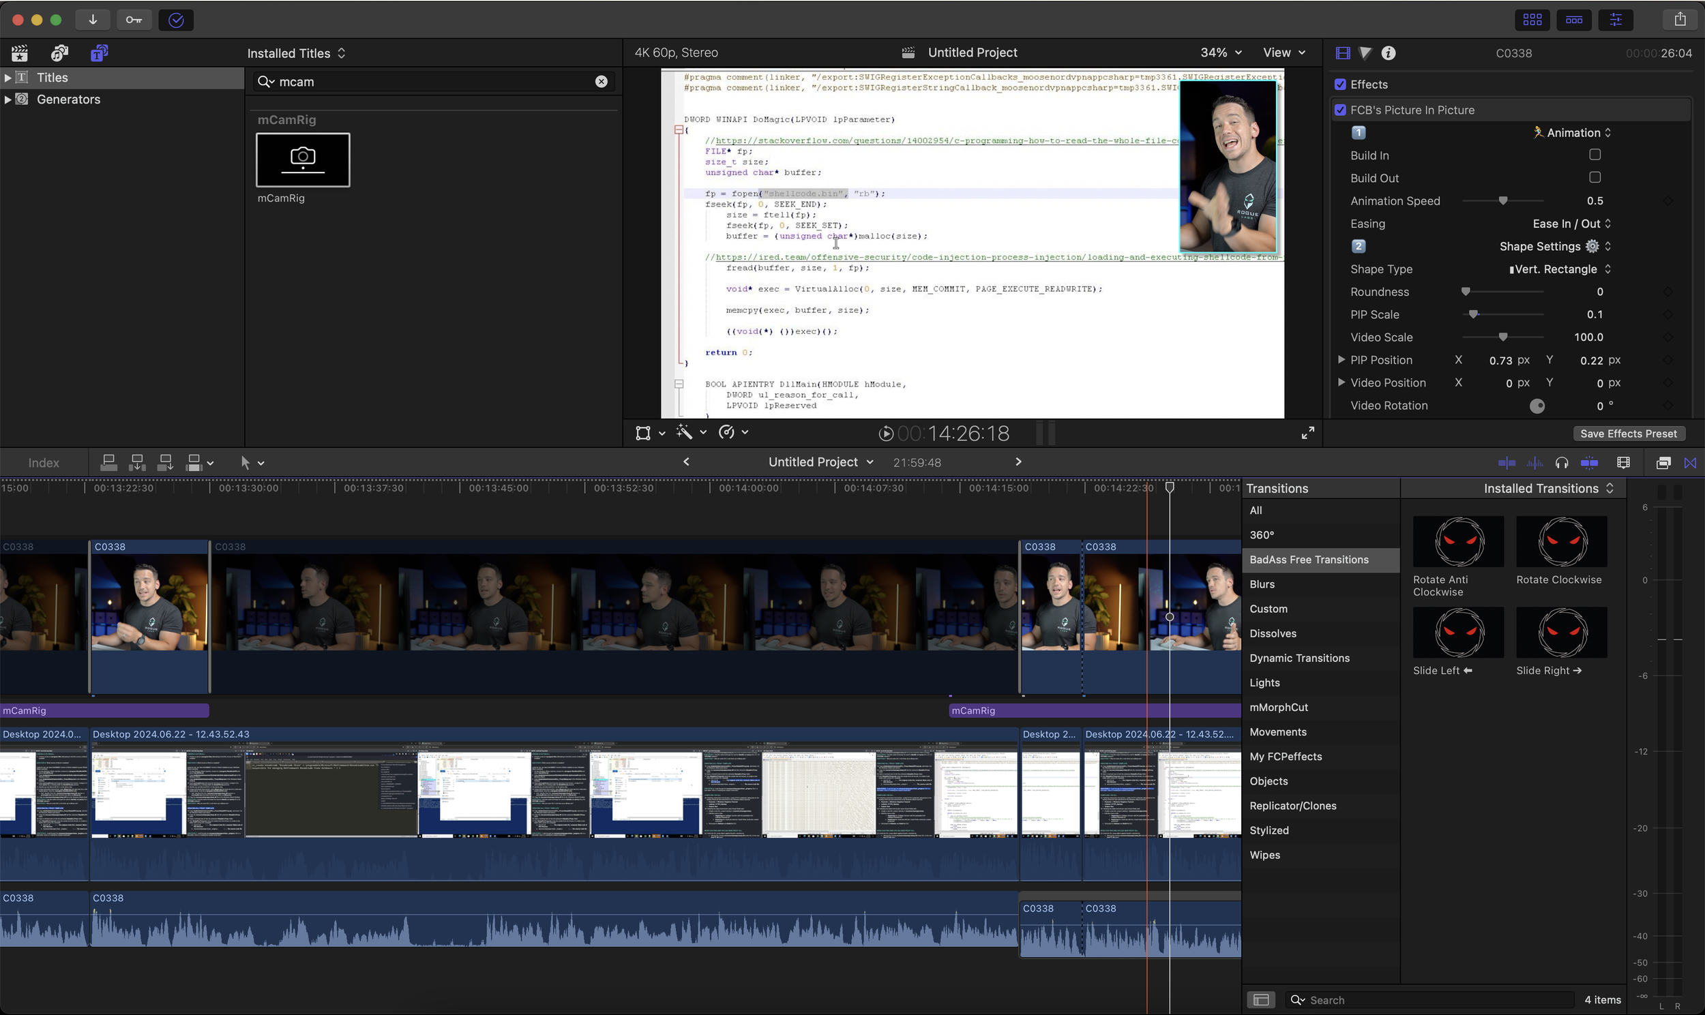The image size is (1705, 1015).
Task: Open the Titles and Generators sidebar icon
Action: coord(99,52)
